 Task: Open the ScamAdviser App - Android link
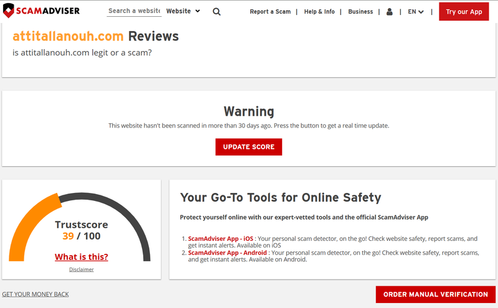click(227, 253)
